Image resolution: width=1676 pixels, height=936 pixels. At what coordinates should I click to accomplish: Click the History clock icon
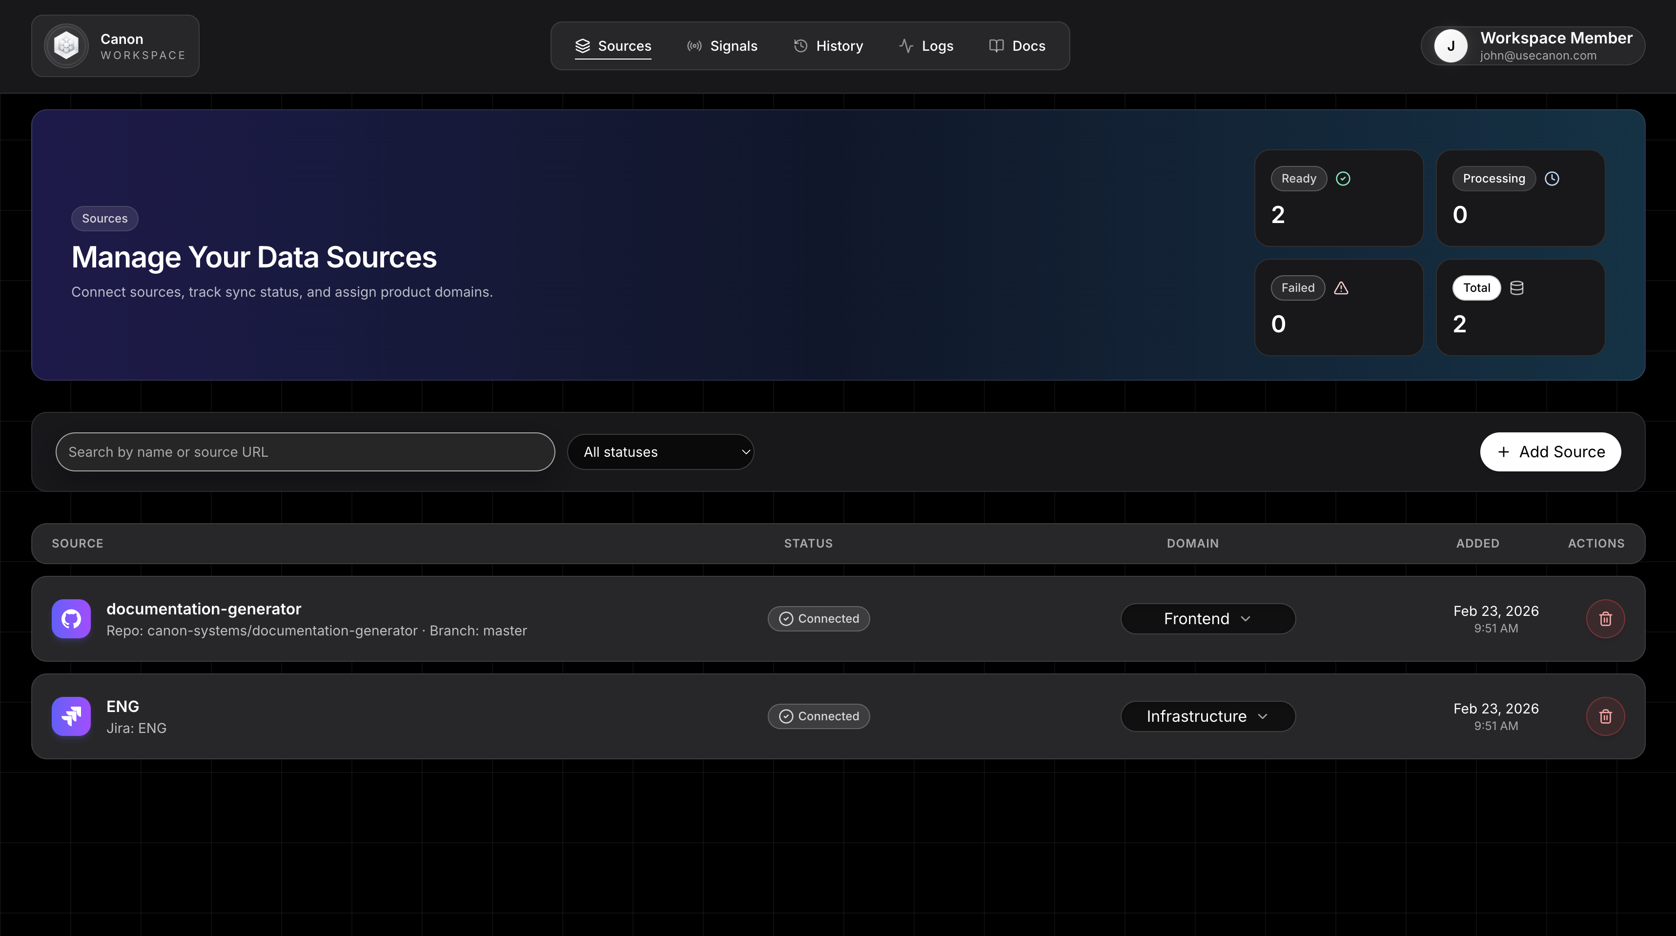tap(800, 45)
